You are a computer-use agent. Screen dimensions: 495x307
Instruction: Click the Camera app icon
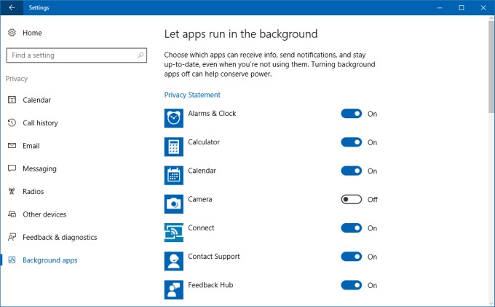tap(174, 204)
